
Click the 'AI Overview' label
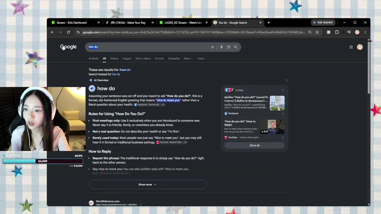(x=101, y=80)
